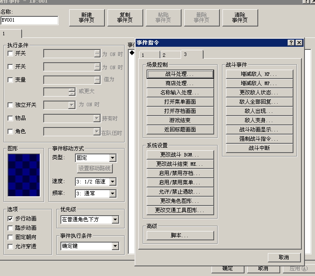Enable the 变量 condition checkbox
The width and height of the screenshot is (315, 276).
point(10,80)
